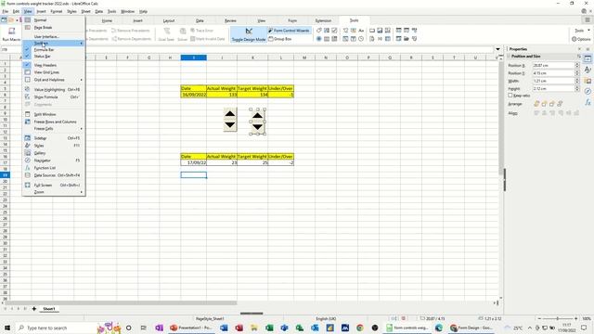
Task: Click the Name Box field
Action: coord(11,49)
